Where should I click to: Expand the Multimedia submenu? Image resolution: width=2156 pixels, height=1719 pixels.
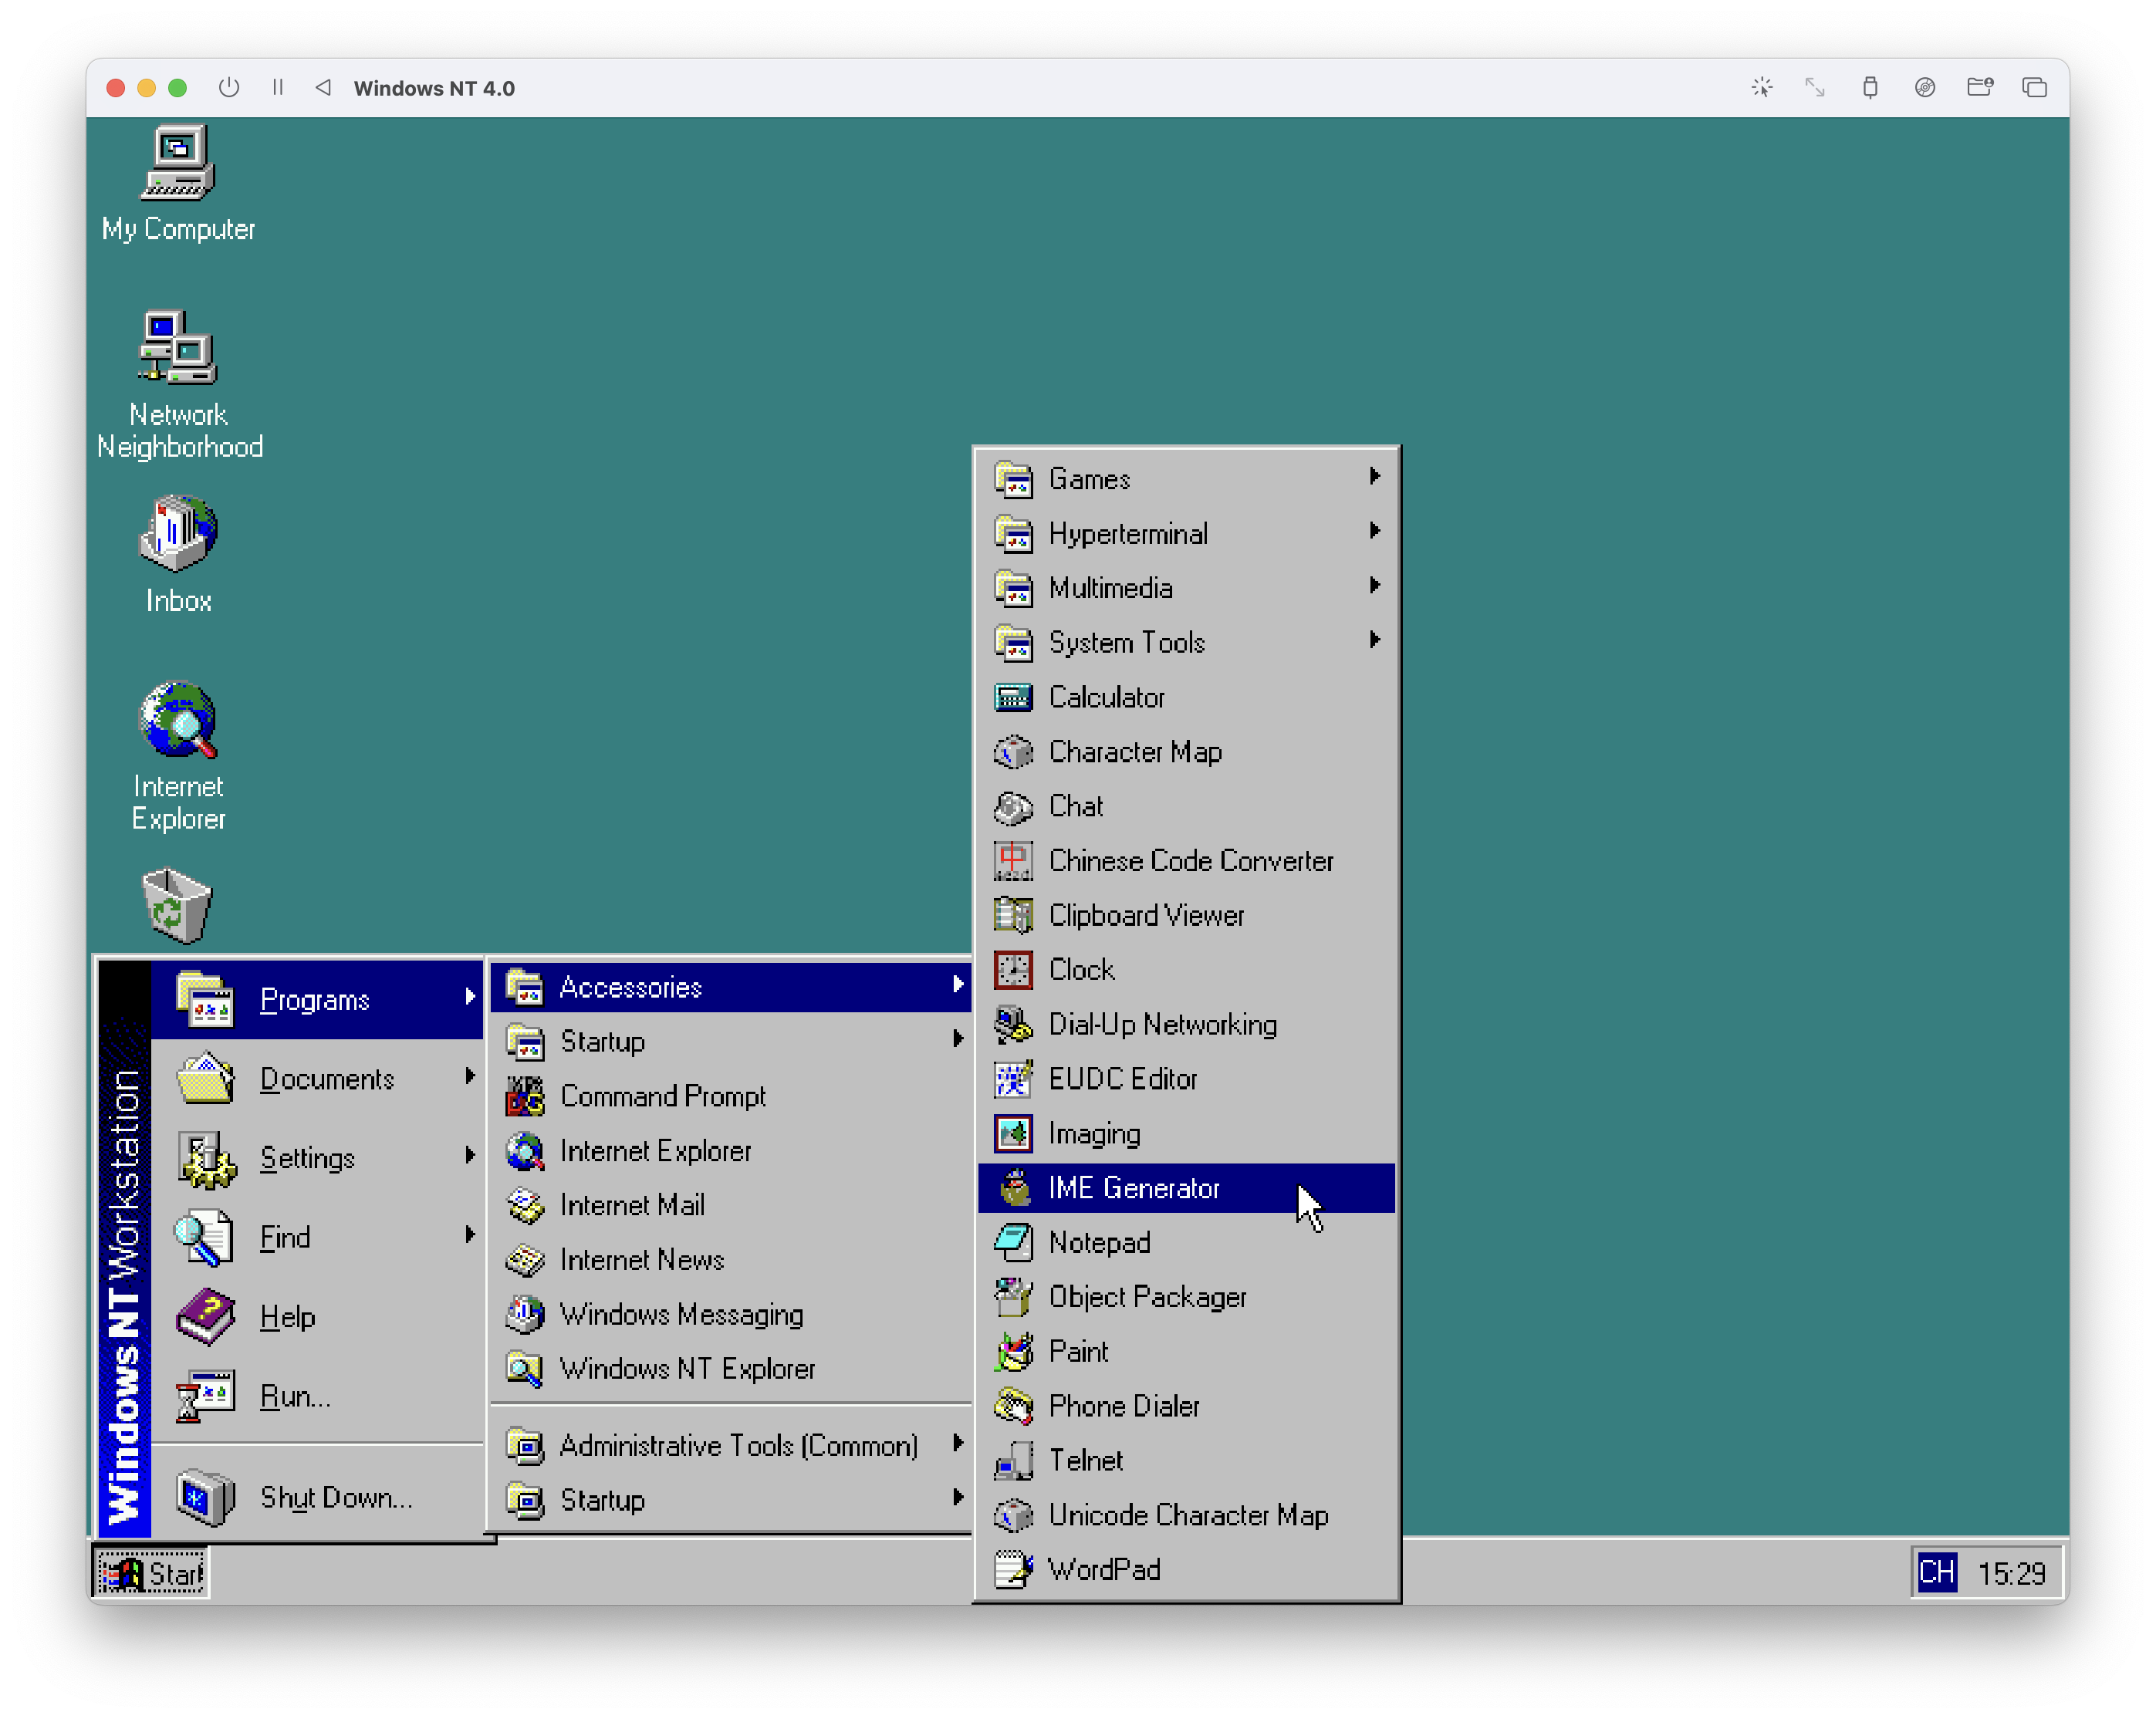[1112, 588]
